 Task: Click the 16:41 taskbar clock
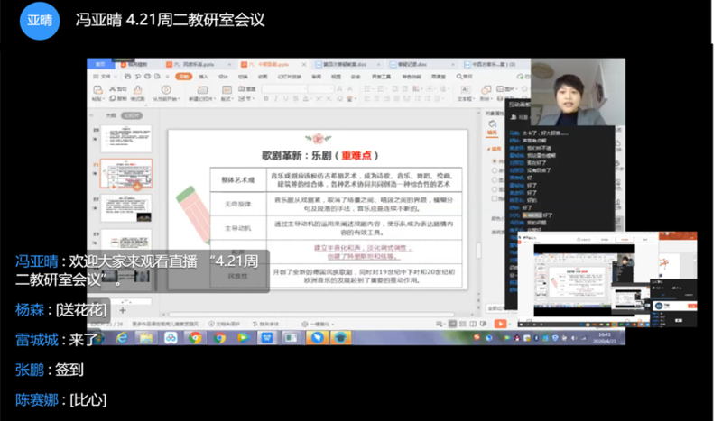pyautogui.click(x=604, y=335)
